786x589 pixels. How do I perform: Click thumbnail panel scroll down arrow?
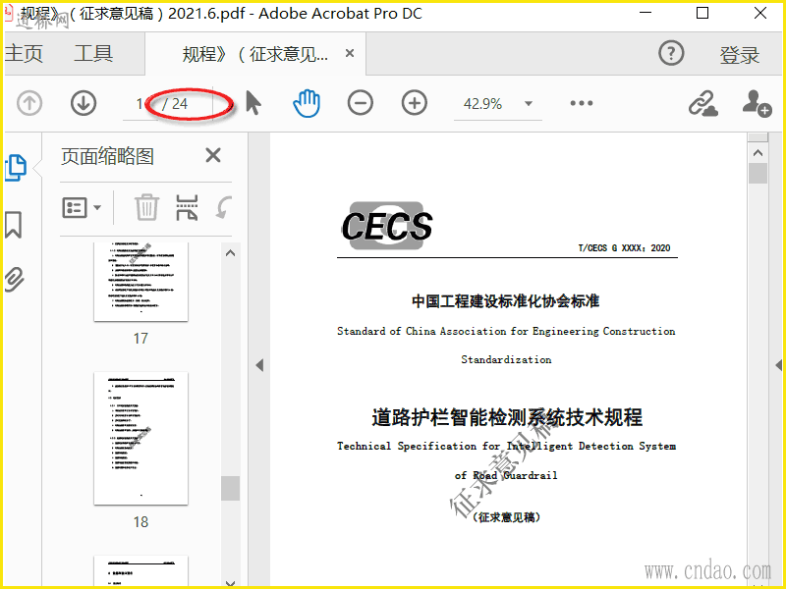tap(231, 583)
